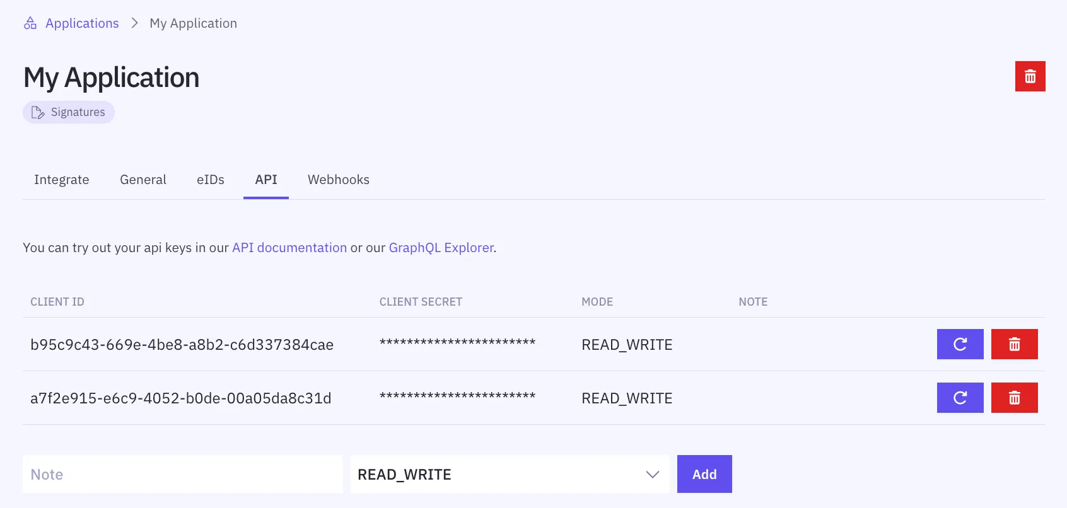Delete My Application with the red trash button at top
This screenshot has width=1067, height=508.
1030,76
